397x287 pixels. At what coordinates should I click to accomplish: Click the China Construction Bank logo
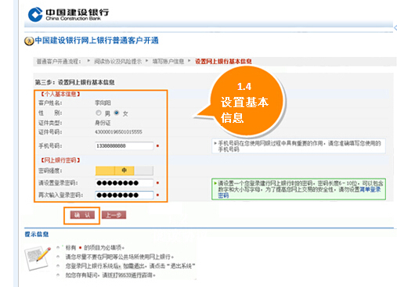point(68,14)
